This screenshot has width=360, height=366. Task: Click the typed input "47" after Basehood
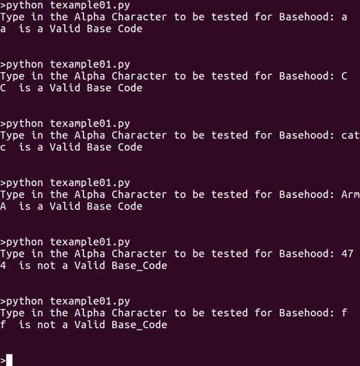(x=347, y=253)
